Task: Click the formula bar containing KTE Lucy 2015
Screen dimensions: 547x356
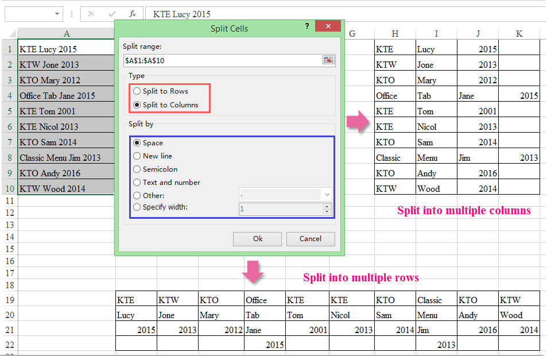Action: pyautogui.click(x=346, y=14)
